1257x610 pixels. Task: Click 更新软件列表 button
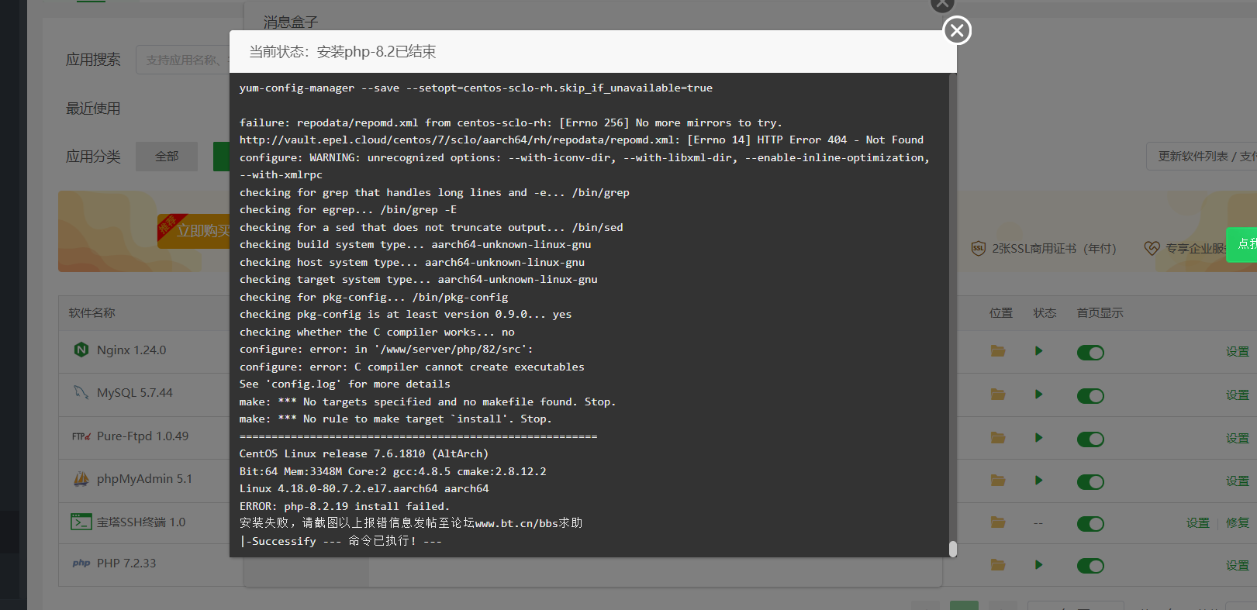tap(1202, 157)
